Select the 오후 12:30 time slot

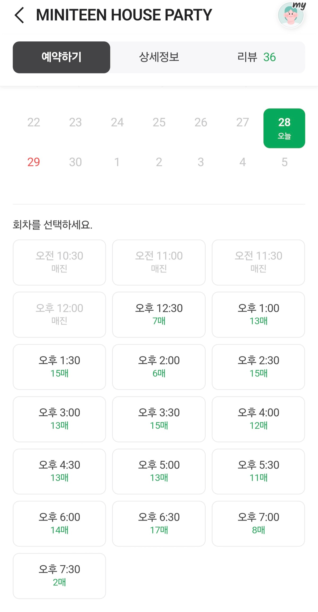159,314
